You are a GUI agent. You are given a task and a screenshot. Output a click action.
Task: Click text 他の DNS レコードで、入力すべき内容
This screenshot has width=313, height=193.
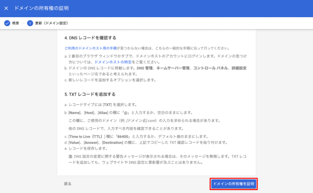126,129
